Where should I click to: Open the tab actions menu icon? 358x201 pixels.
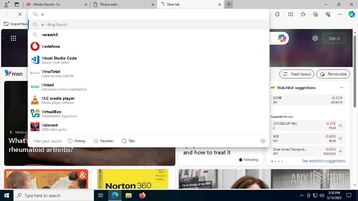coord(17,4)
